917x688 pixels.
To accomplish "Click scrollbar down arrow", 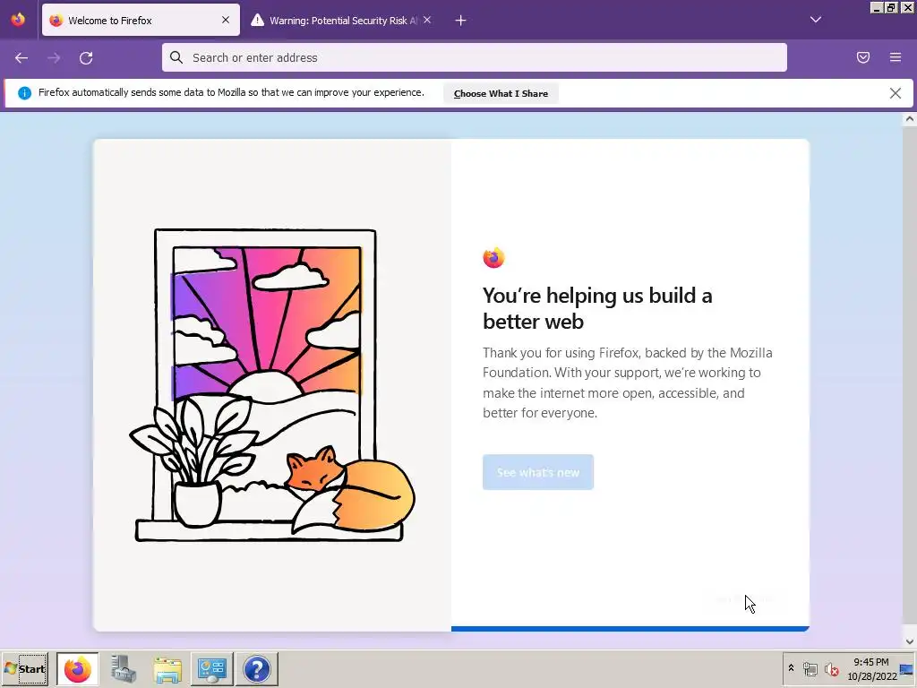I will point(910,641).
